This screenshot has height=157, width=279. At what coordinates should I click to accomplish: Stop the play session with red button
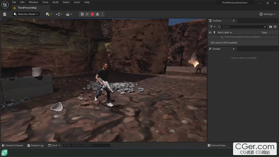point(92,14)
